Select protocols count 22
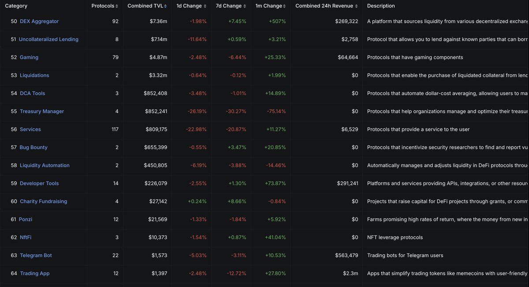529x287 pixels. (x=115, y=256)
